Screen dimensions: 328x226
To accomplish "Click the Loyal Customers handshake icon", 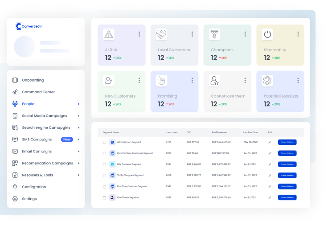I will click(161, 34).
